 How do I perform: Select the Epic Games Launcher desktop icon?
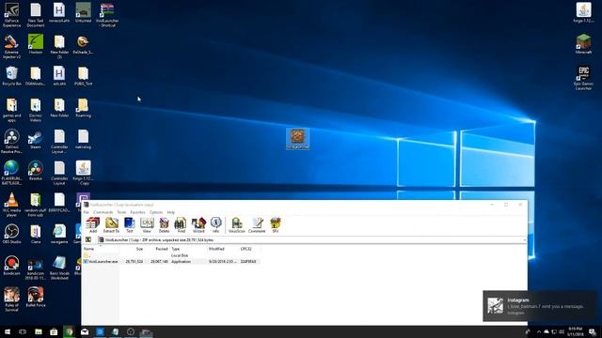[583, 78]
